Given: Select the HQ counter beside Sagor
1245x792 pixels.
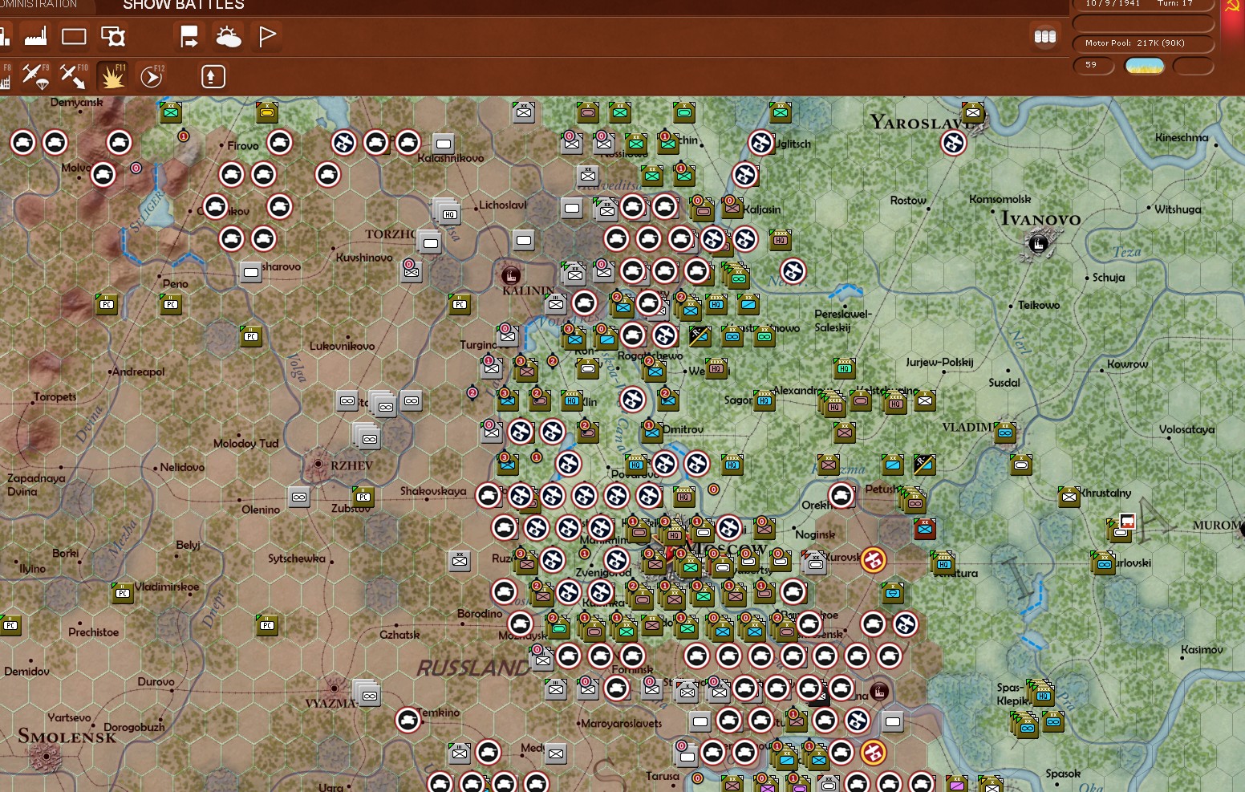Looking at the screenshot, I should click(764, 400).
